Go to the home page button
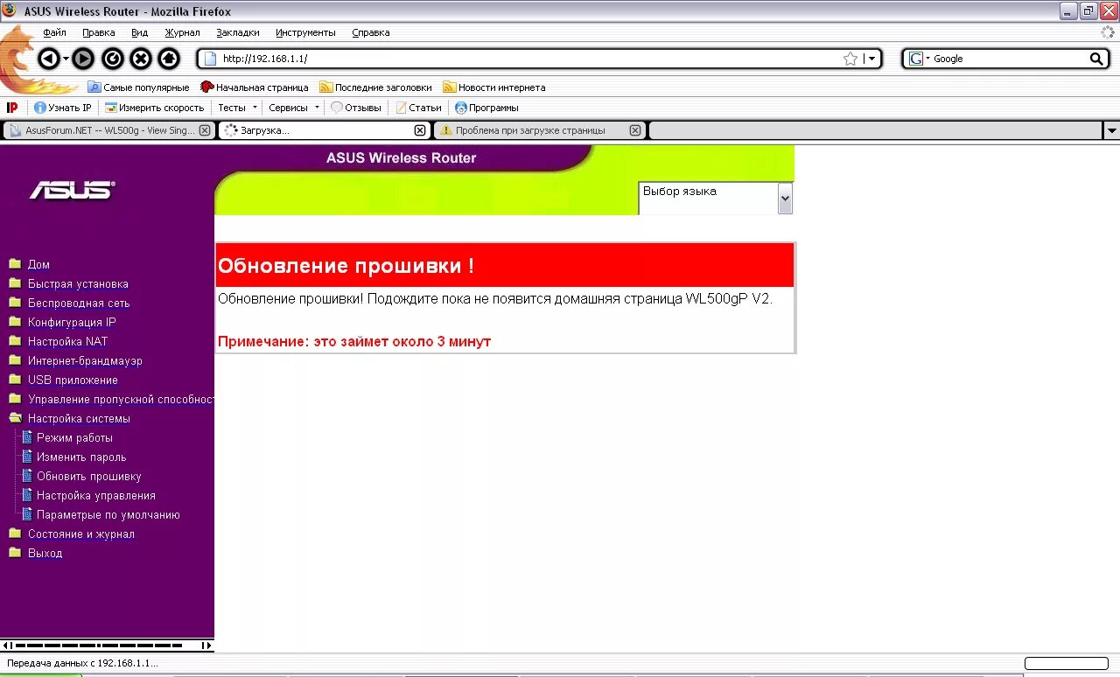This screenshot has height=677, width=1120. 169,59
